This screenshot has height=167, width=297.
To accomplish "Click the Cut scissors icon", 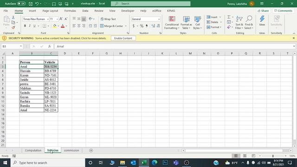I will [x=13, y=17].
